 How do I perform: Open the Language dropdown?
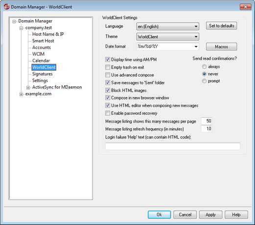click(168, 26)
